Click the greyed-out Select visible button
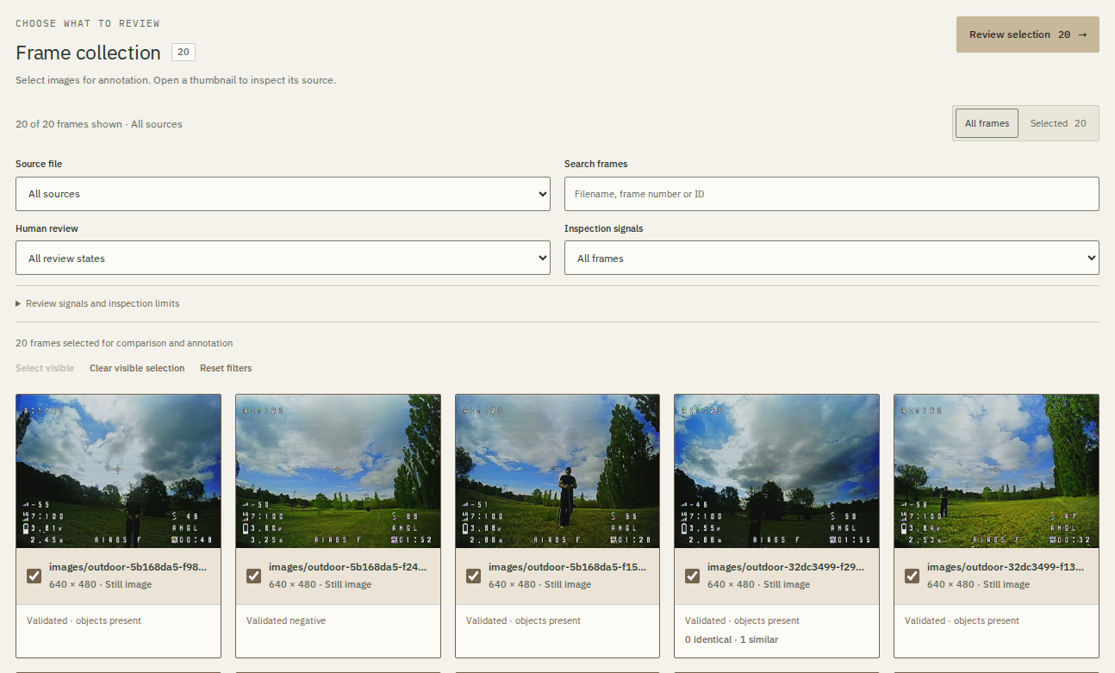1115x673 pixels. (x=45, y=368)
